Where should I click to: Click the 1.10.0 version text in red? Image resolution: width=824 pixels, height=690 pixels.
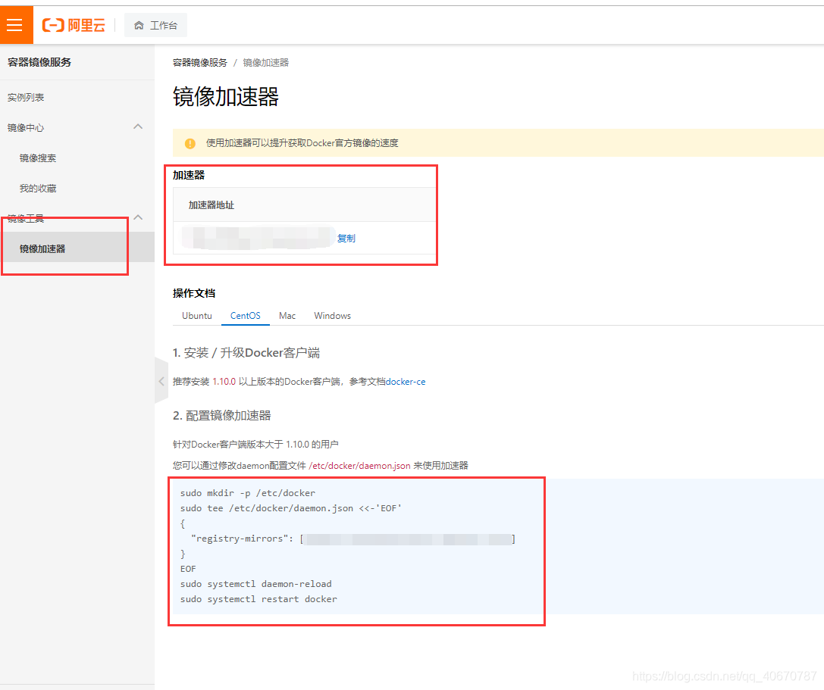pos(224,382)
